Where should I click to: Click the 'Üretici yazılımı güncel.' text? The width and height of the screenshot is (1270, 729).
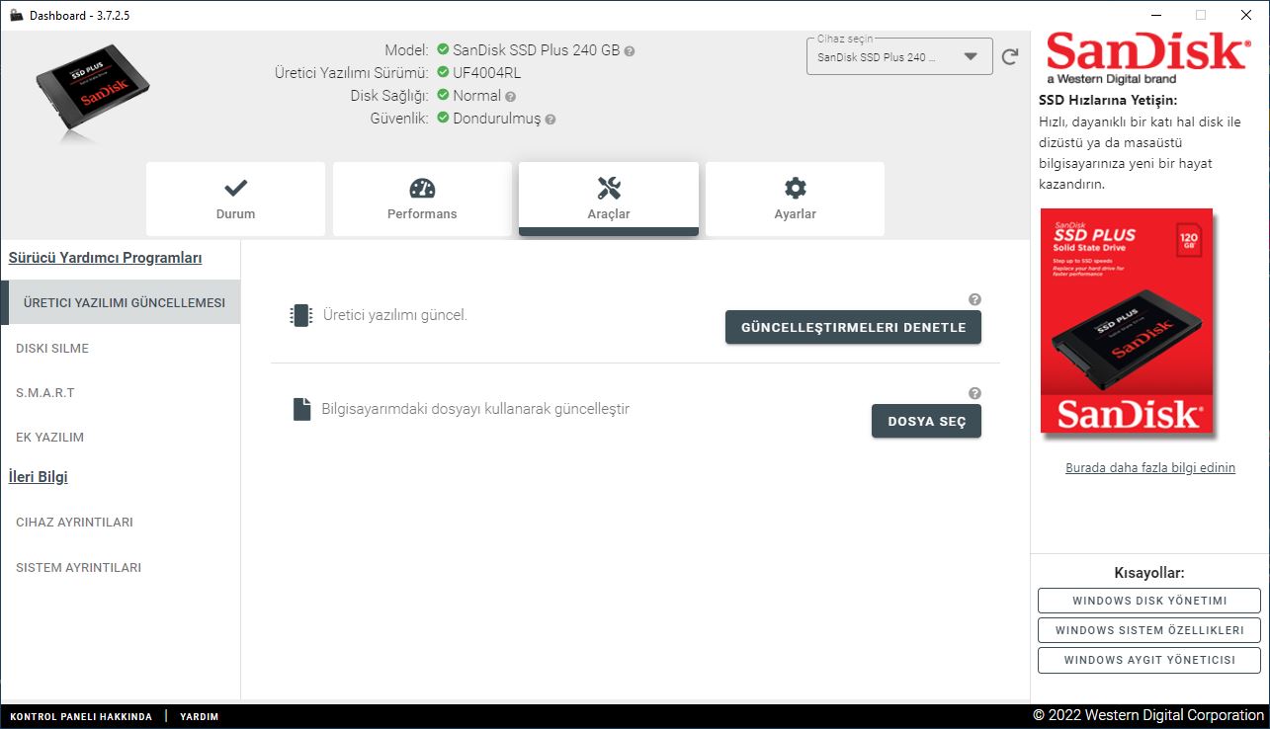tap(395, 315)
